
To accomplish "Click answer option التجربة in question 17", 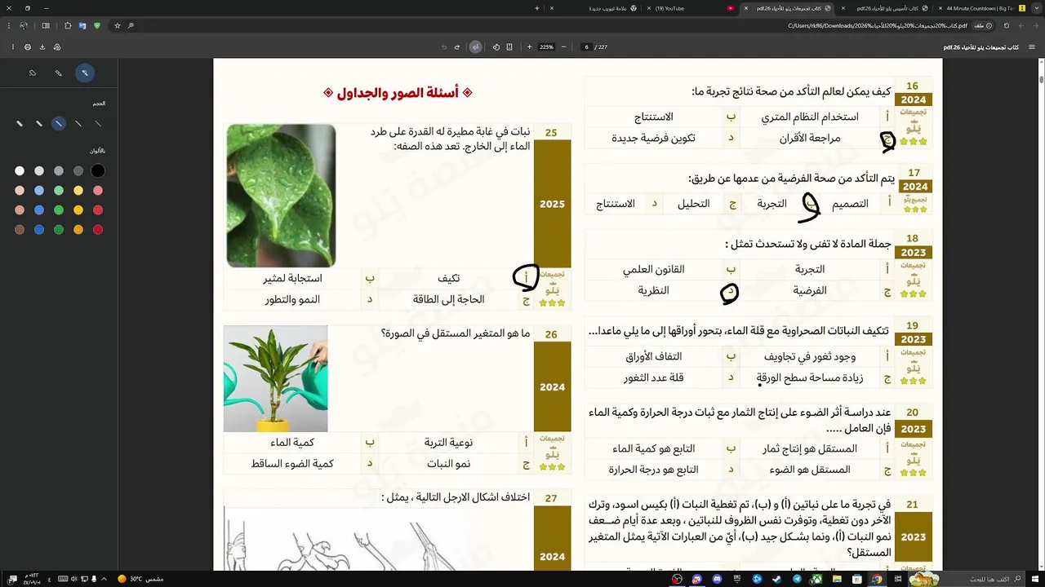I will (772, 204).
